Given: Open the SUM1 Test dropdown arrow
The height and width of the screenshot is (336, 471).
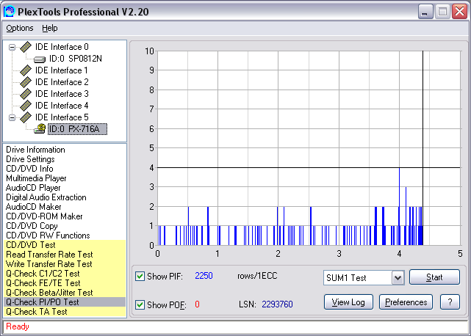Looking at the screenshot, I should tap(398, 278).
